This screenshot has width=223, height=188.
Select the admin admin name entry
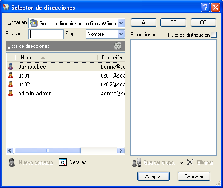[35, 94]
